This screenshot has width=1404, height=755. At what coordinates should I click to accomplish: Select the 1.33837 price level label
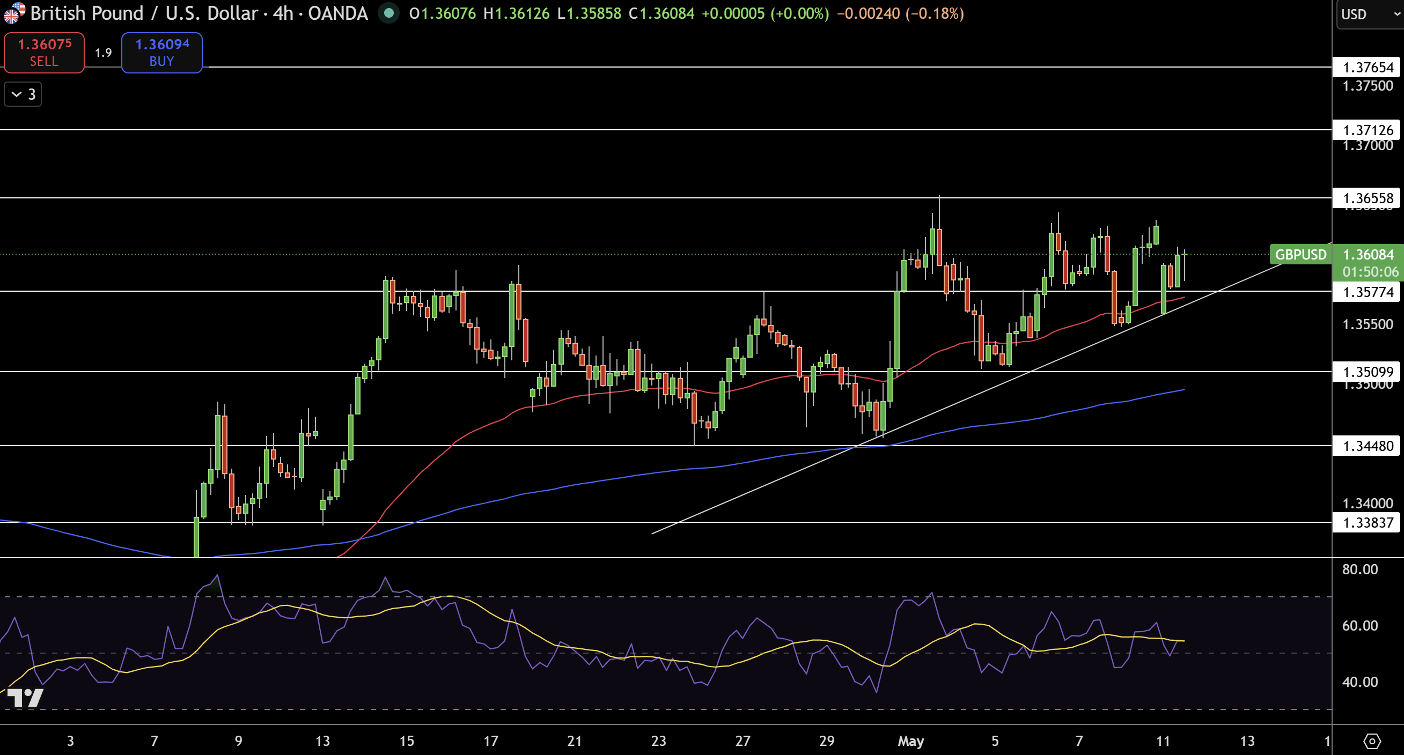[1368, 523]
